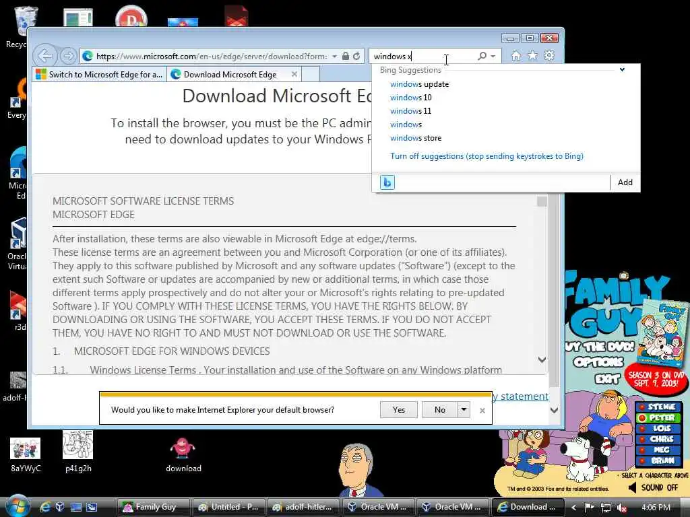Screen dimensions: 690x517
Task: Click the Add button in suggestions panel
Action: click(625, 182)
